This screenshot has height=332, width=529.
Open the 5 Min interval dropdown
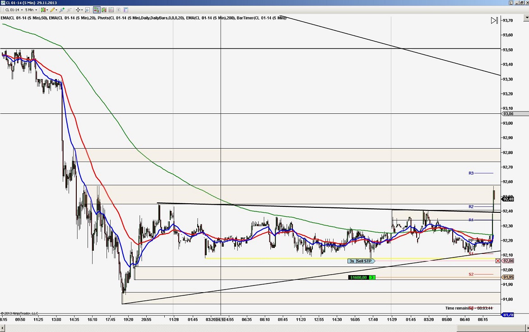(x=36, y=10)
